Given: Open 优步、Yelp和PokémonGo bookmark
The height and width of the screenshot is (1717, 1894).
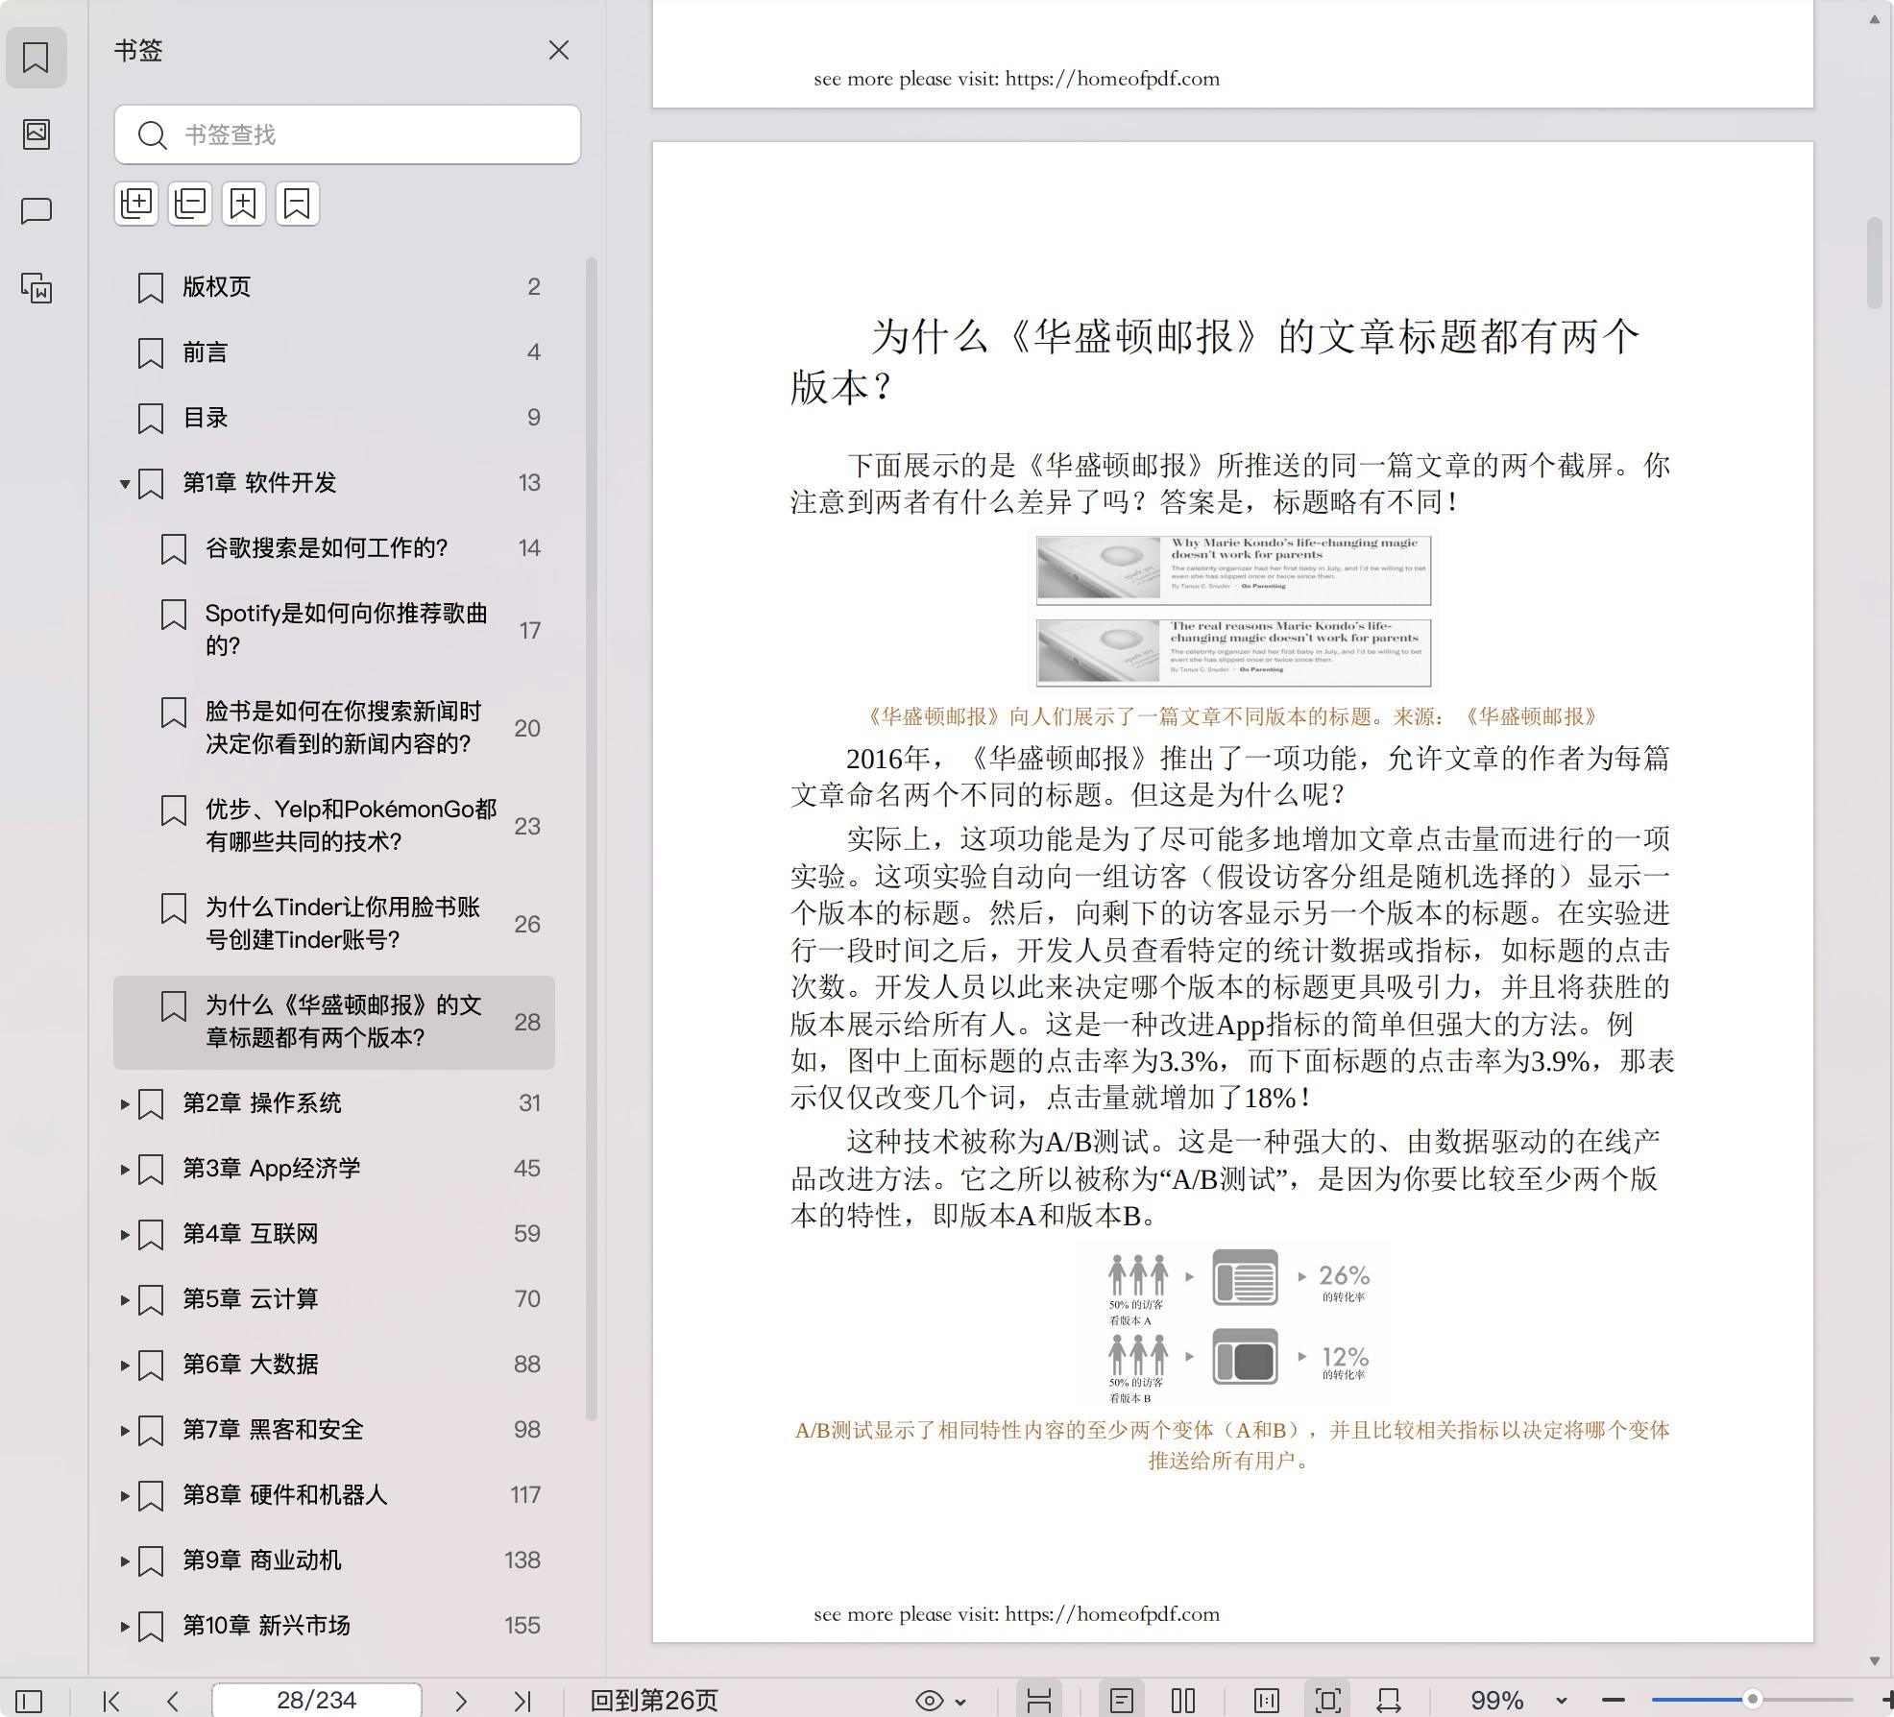Looking at the screenshot, I should coord(334,825).
